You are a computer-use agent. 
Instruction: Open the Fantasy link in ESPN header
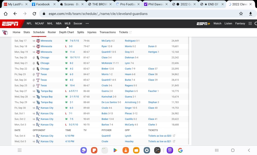(x=240, y=23)
